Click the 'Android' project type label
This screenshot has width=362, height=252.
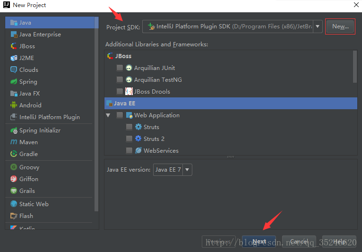[x=30, y=105]
